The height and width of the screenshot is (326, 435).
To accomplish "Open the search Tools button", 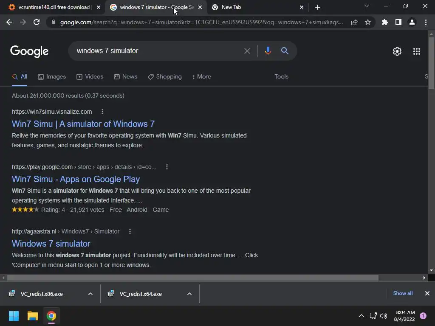I will pos(281,76).
